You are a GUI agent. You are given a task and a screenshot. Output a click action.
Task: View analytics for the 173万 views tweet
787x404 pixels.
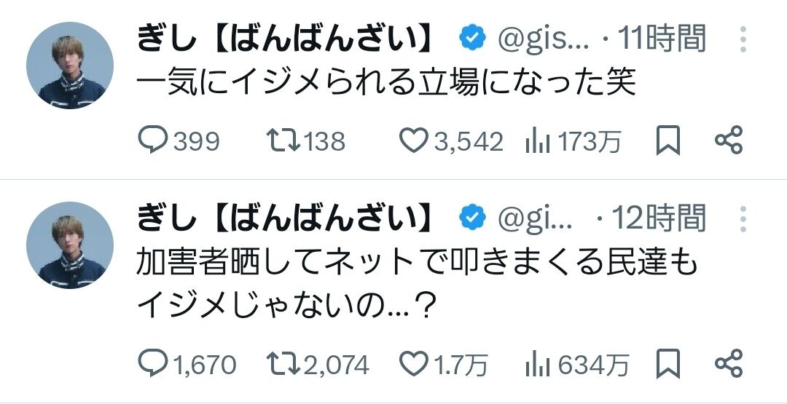coord(537,141)
